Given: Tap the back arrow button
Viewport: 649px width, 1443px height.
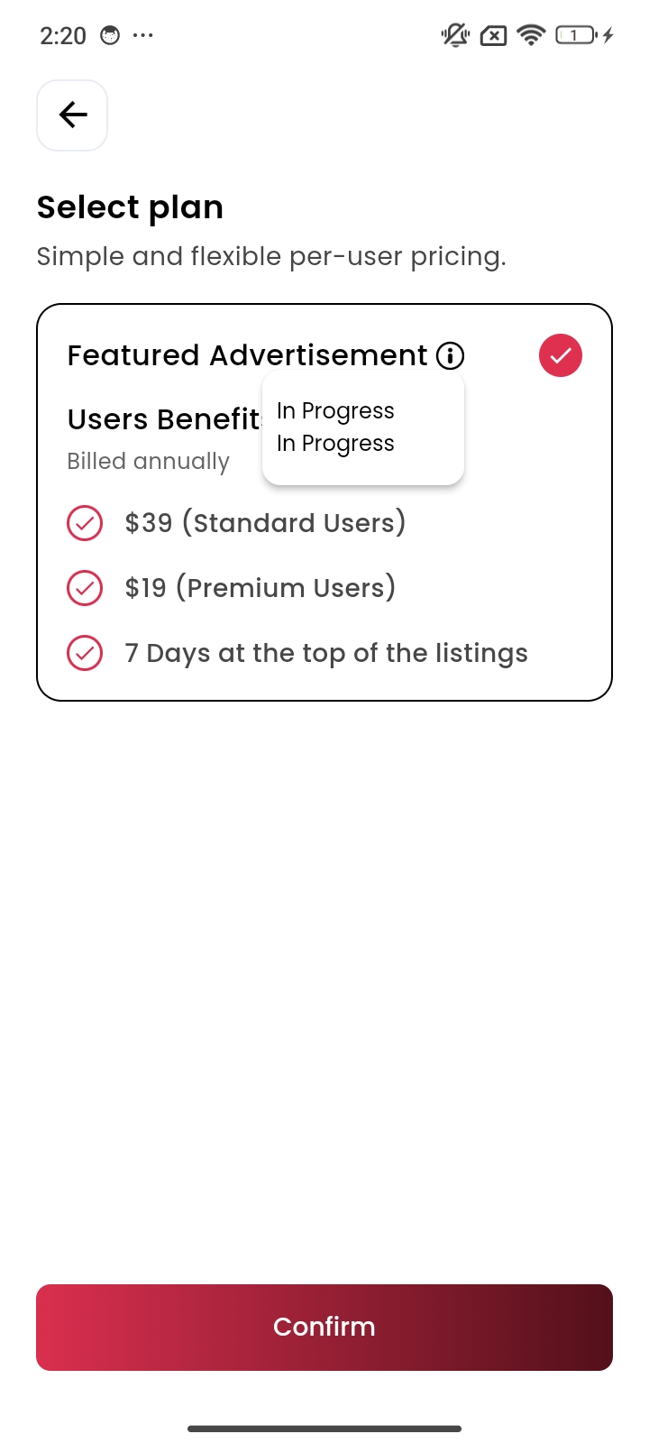Looking at the screenshot, I should click(72, 115).
